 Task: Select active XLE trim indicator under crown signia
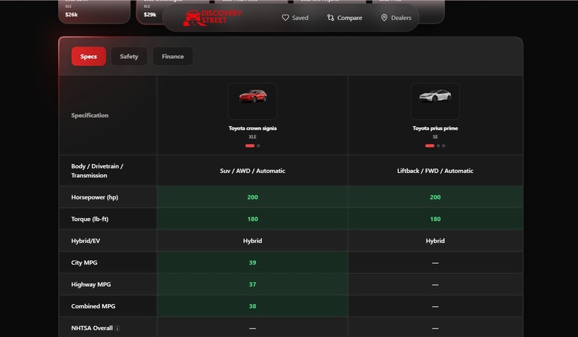pyautogui.click(x=250, y=146)
